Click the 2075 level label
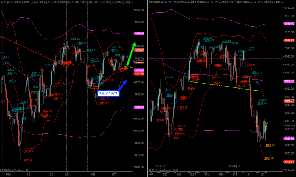Screen dimensions: 296x177 coord(251,48)
